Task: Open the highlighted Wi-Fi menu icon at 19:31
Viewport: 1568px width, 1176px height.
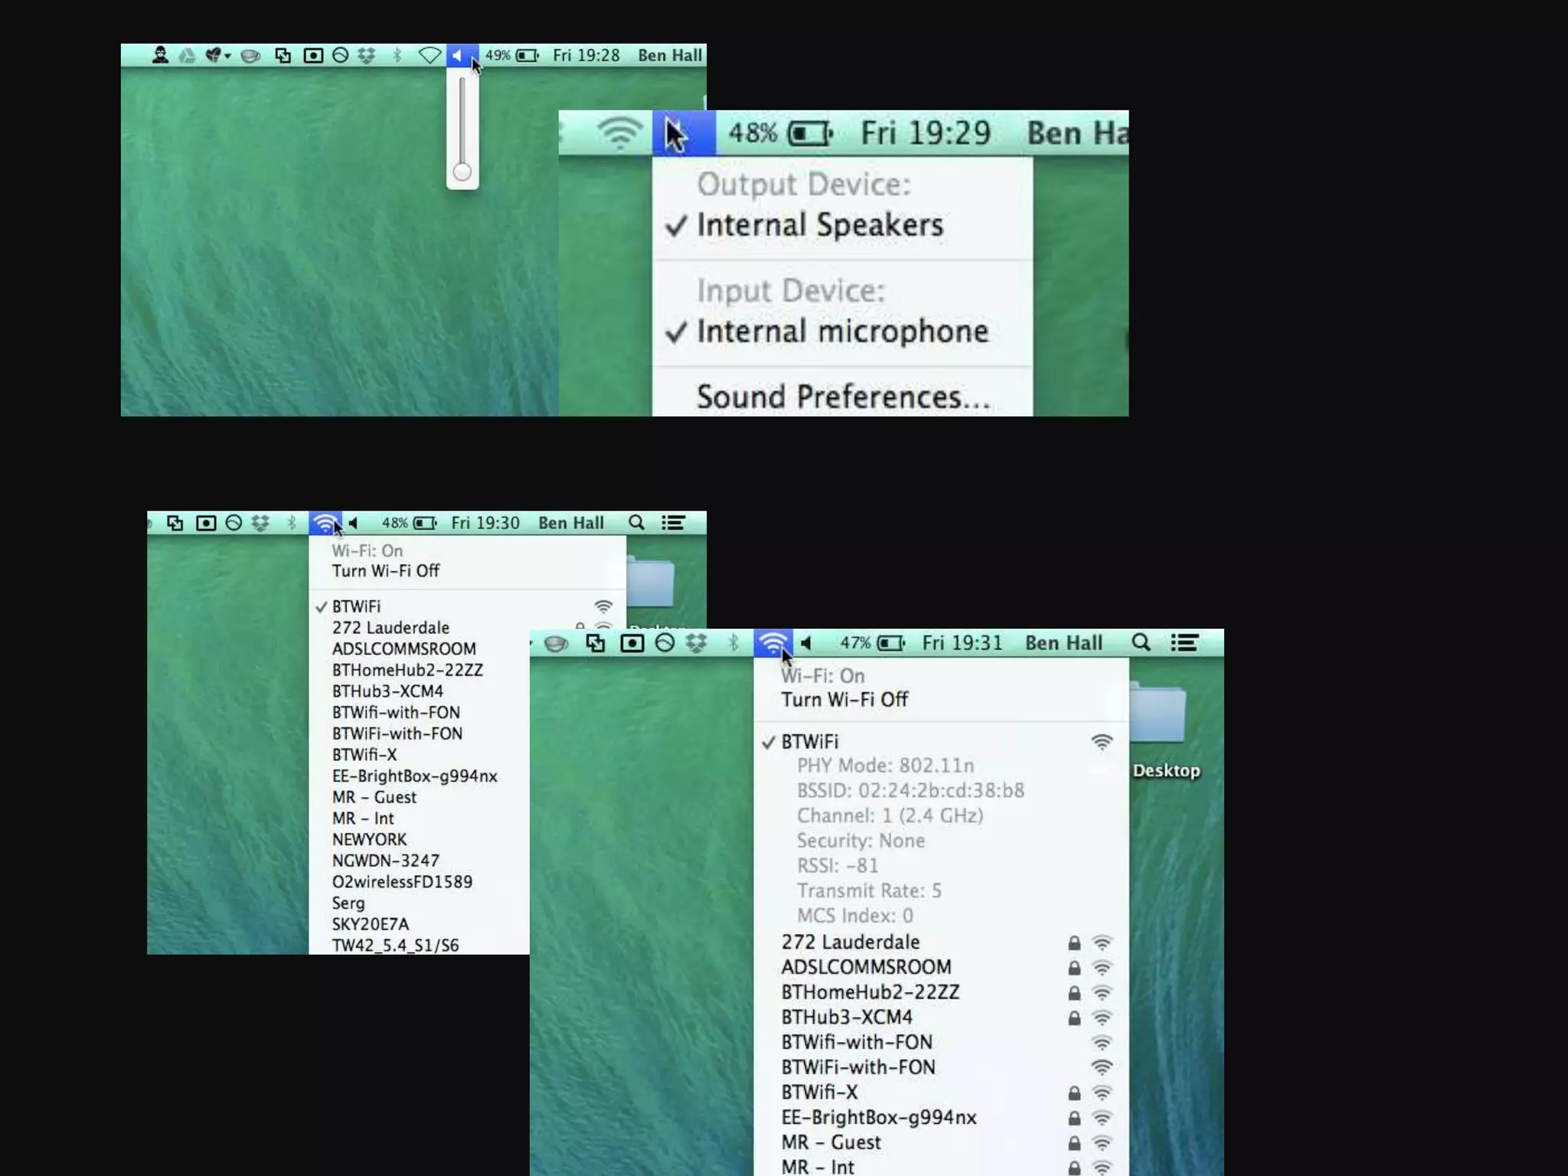Action: (x=773, y=642)
